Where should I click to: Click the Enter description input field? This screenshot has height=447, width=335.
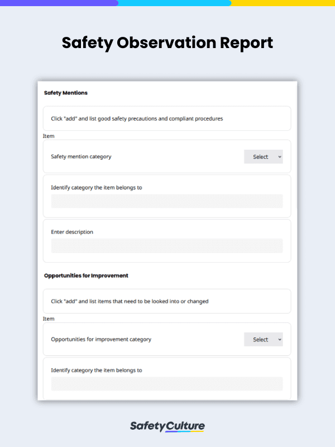167,246
